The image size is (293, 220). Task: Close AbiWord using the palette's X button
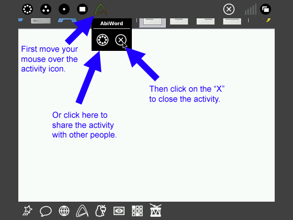tap(120, 41)
